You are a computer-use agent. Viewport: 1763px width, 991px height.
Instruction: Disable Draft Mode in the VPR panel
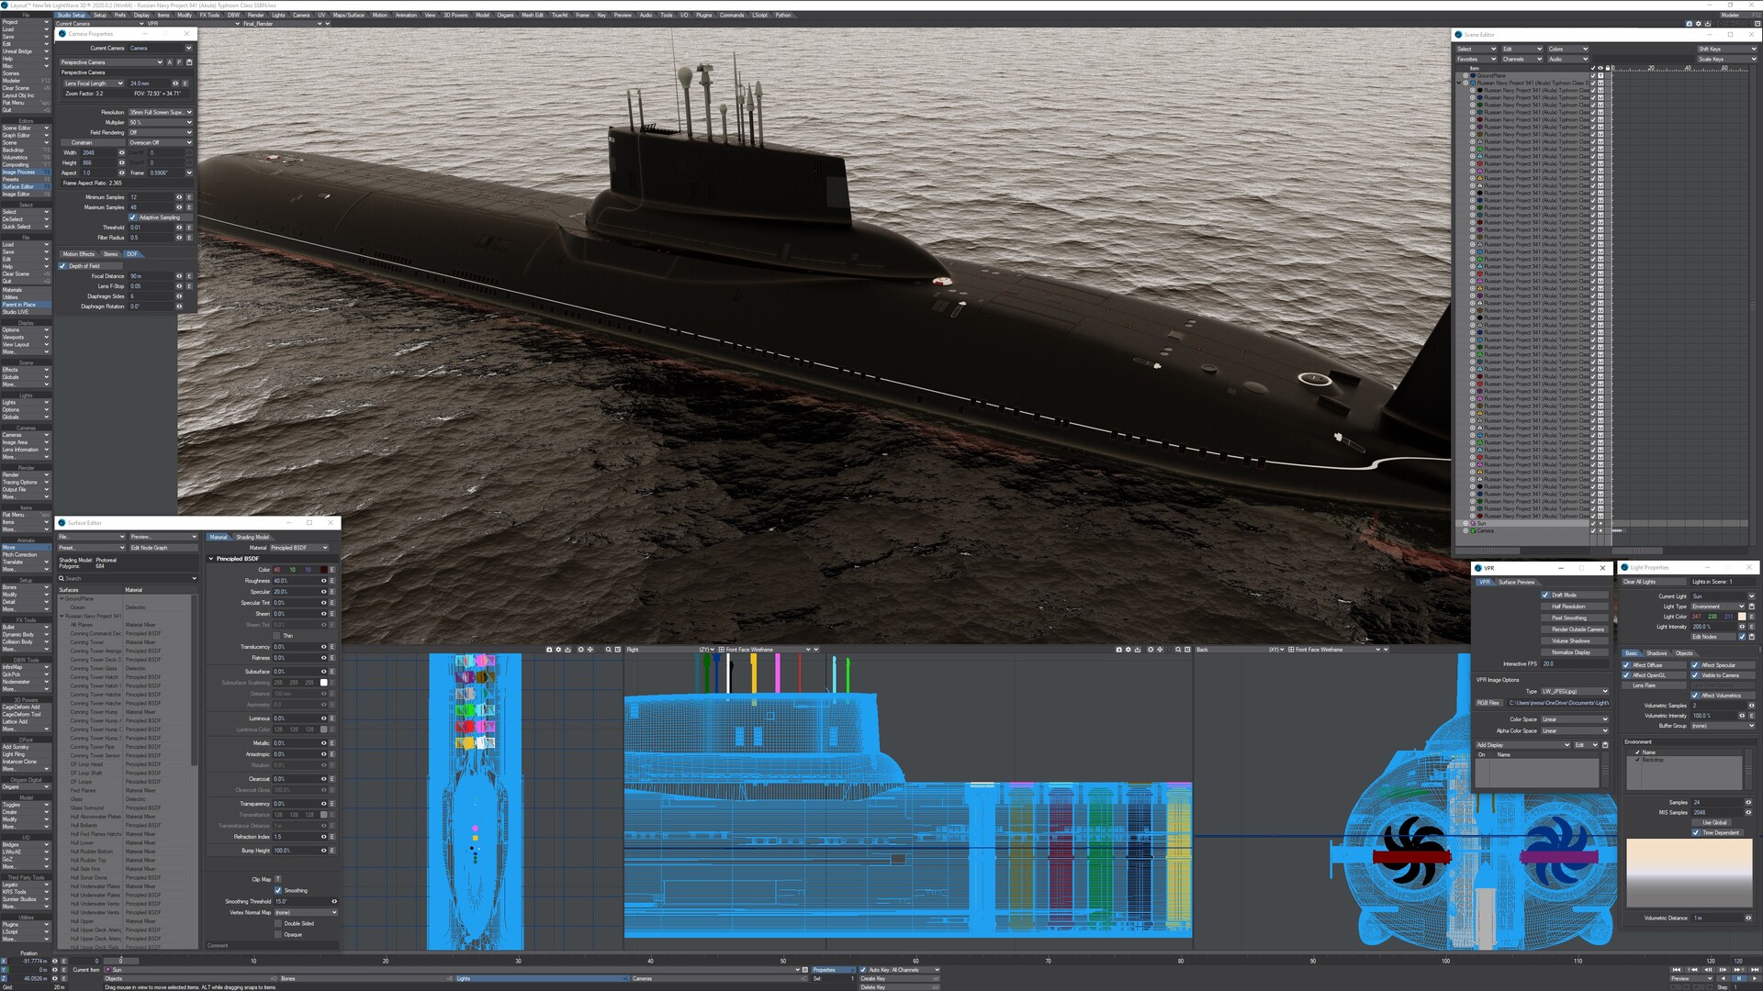[1546, 595]
